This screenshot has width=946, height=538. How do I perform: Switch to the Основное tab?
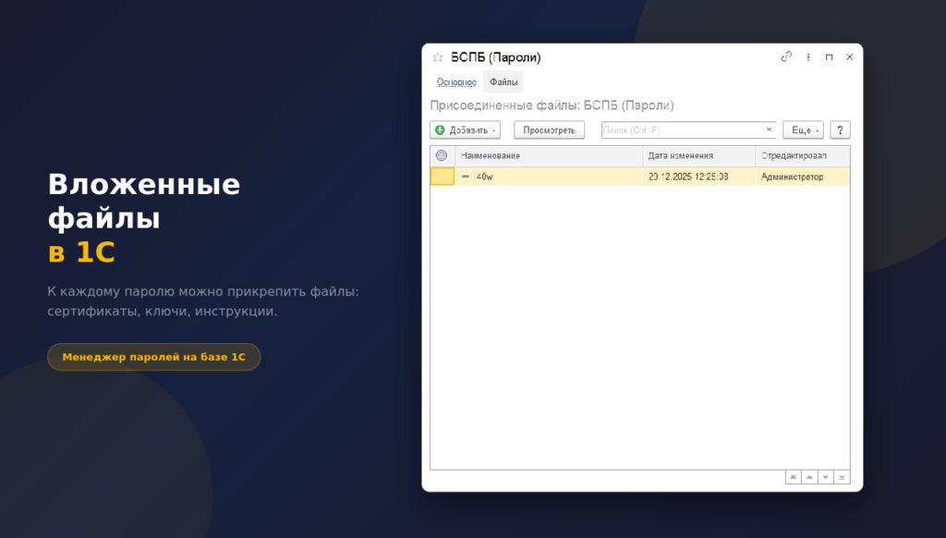click(x=456, y=82)
